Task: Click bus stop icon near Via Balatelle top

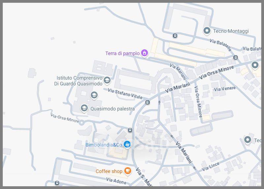Action: (175, 36)
